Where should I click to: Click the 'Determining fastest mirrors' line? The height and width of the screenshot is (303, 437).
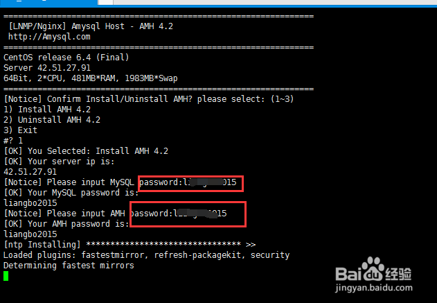[x=69, y=266]
